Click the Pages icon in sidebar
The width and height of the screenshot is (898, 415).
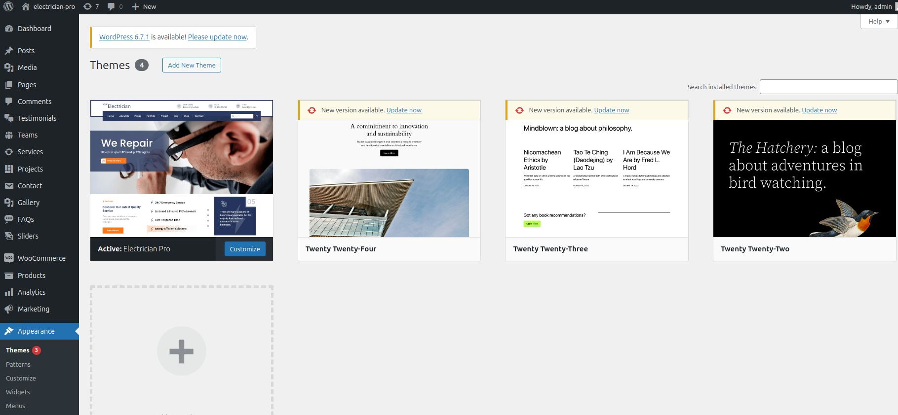click(9, 85)
